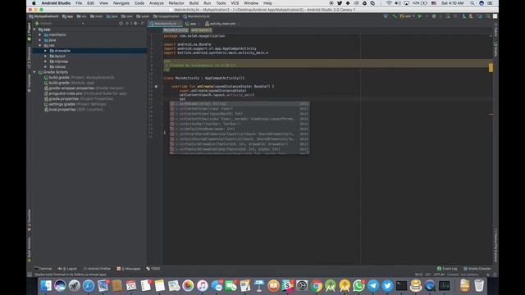Screen dimensions: 525x295
Task: Open Slack from the Dock
Action: pos(288,286)
